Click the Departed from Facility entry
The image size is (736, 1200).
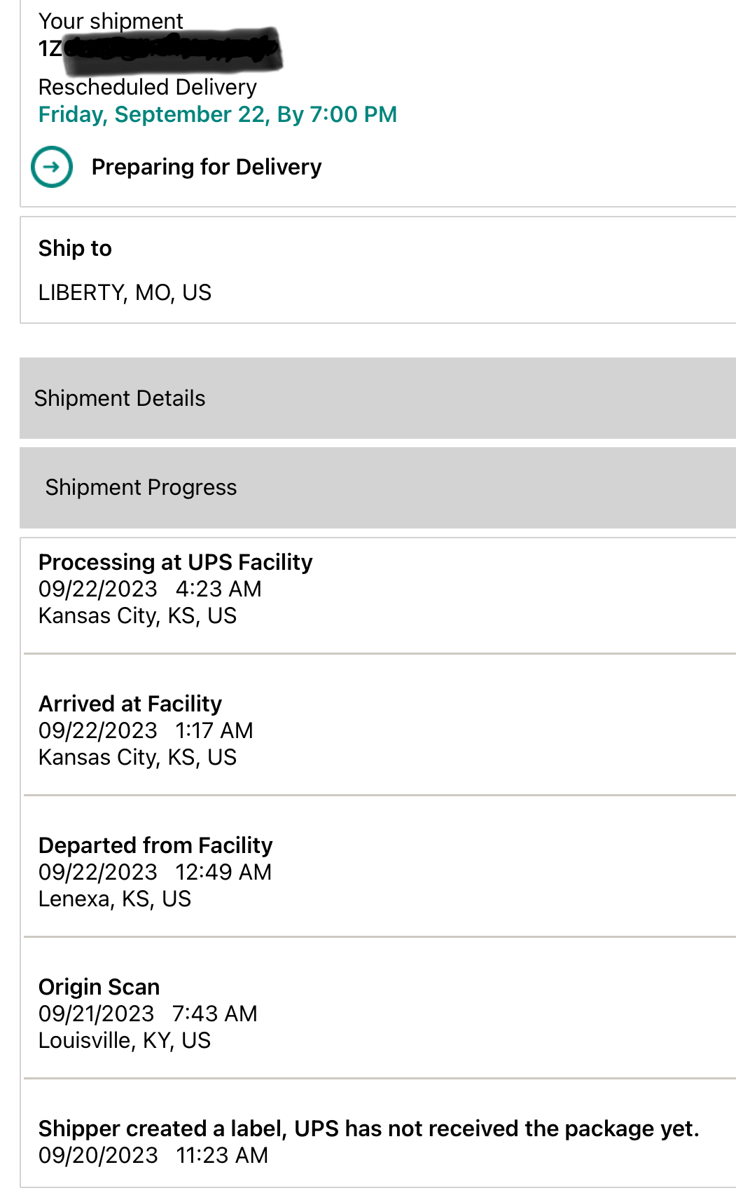click(x=155, y=845)
